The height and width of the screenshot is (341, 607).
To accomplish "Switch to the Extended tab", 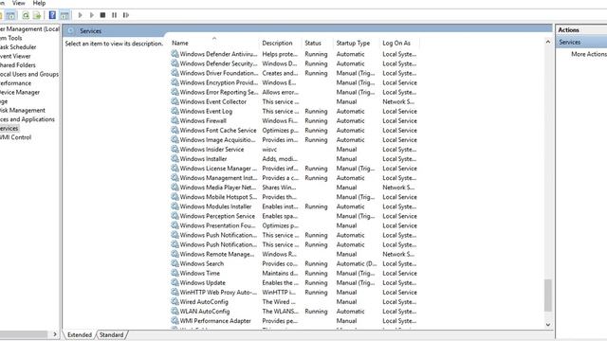I will 80,334.
